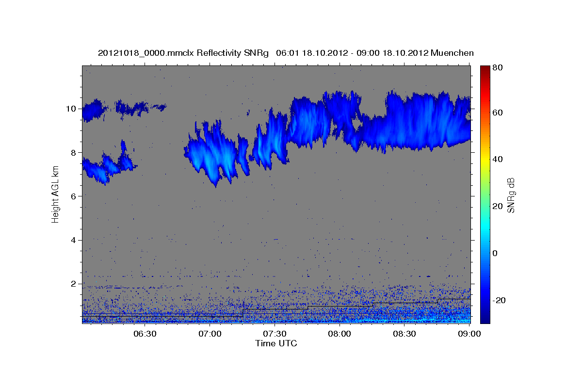Click the 08:00 time tick label
The height and width of the screenshot is (388, 582).
[x=339, y=334]
